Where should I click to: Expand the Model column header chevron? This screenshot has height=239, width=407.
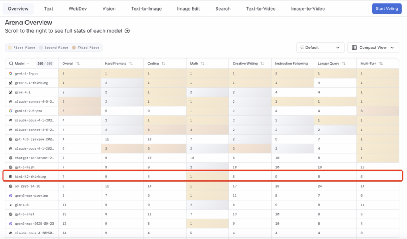(28, 64)
